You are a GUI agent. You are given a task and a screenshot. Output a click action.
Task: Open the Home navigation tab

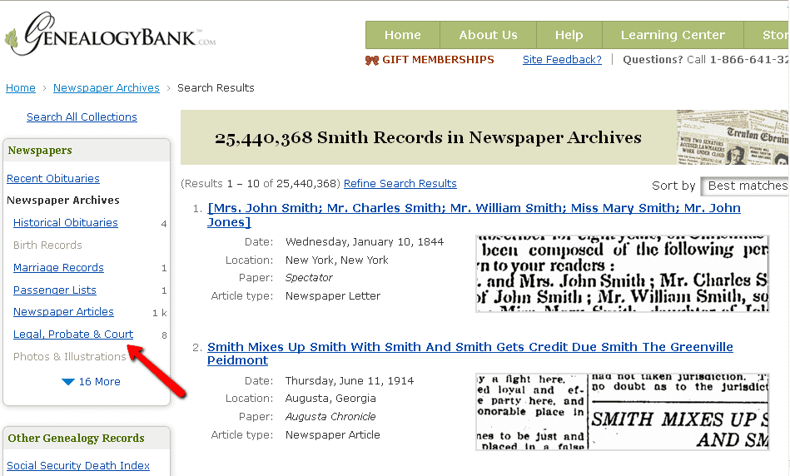click(x=403, y=35)
